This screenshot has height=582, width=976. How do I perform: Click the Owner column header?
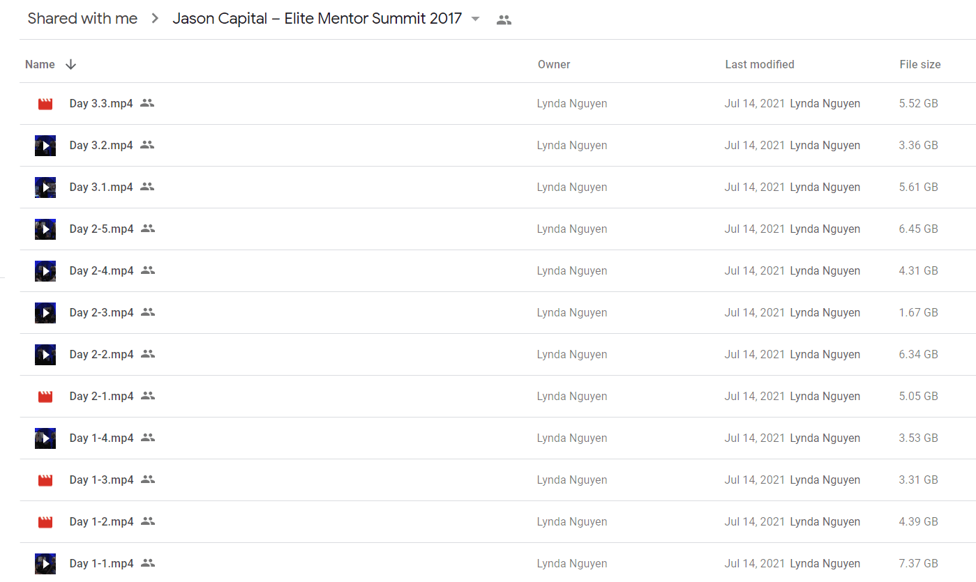[554, 64]
